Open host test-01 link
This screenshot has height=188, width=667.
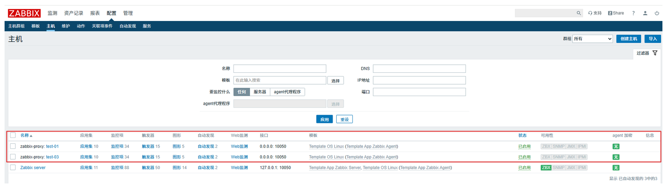click(x=53, y=147)
